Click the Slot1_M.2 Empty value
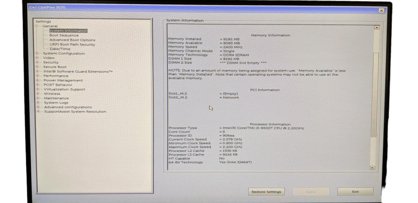The height and width of the screenshot is (203, 418). click(229, 94)
